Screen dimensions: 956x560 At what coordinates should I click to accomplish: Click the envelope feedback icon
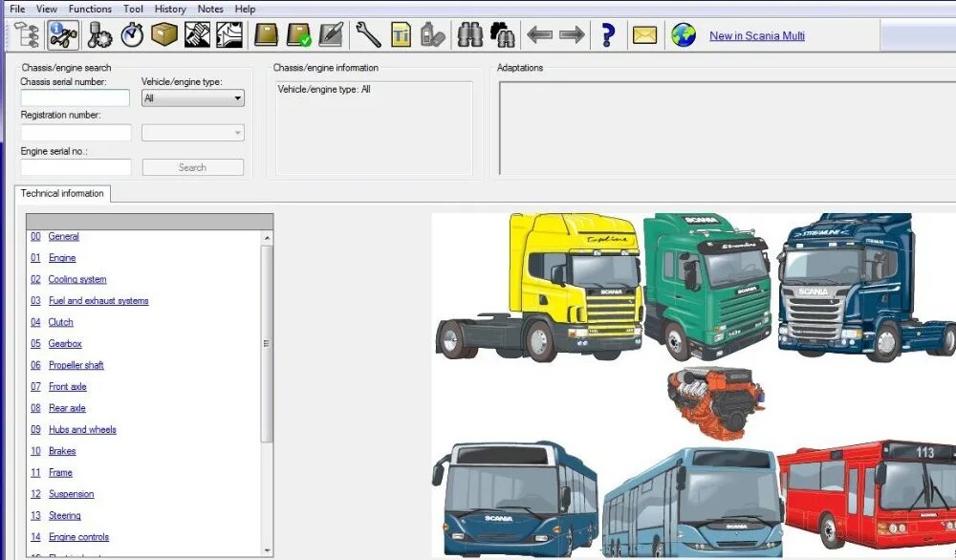point(645,34)
